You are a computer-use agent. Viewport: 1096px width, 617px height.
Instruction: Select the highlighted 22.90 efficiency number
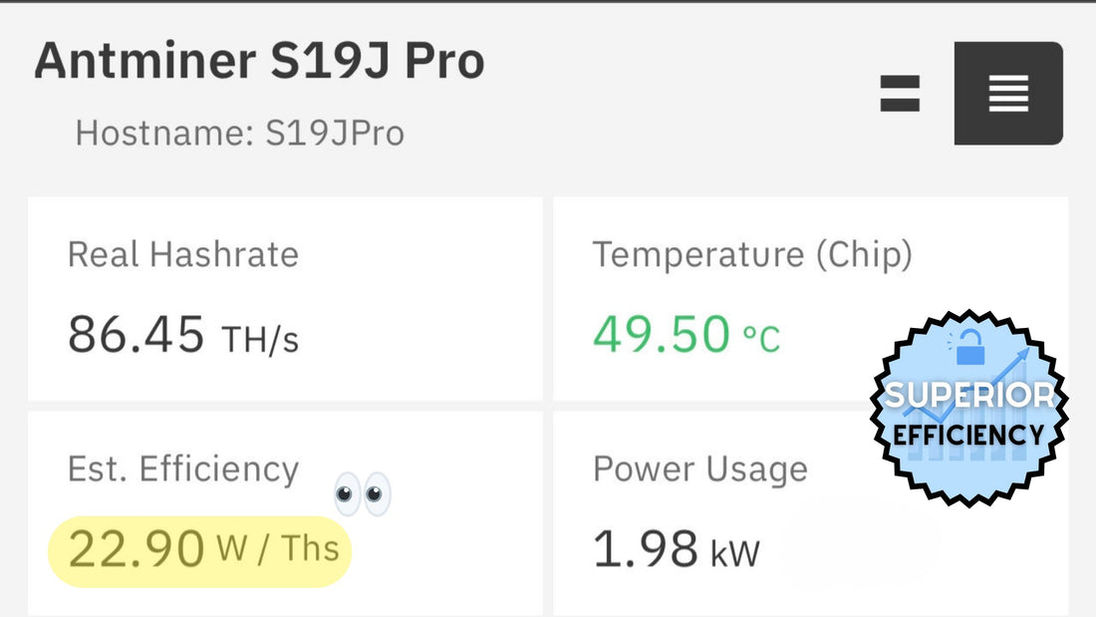point(137,550)
